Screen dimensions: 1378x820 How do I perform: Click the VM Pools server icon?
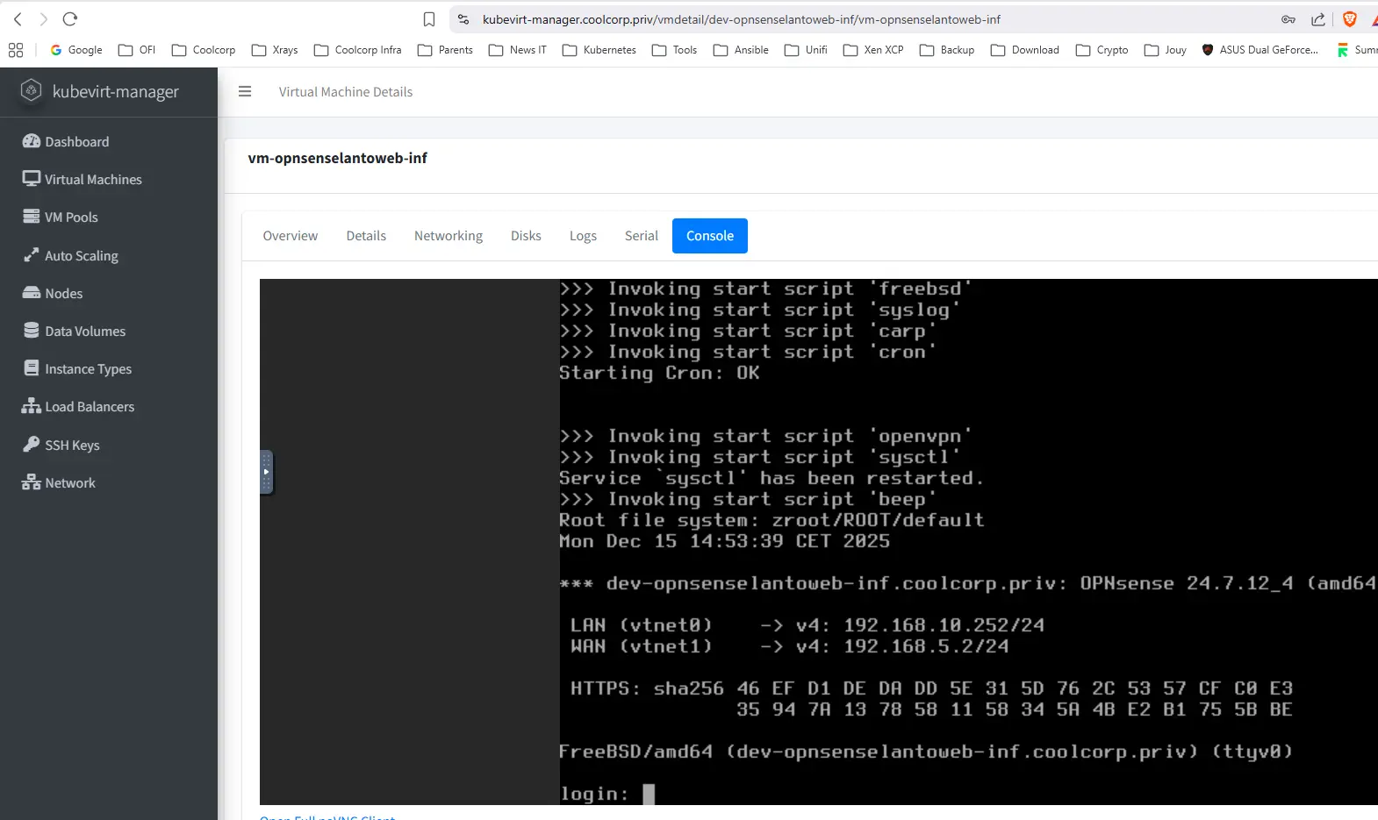click(x=32, y=217)
